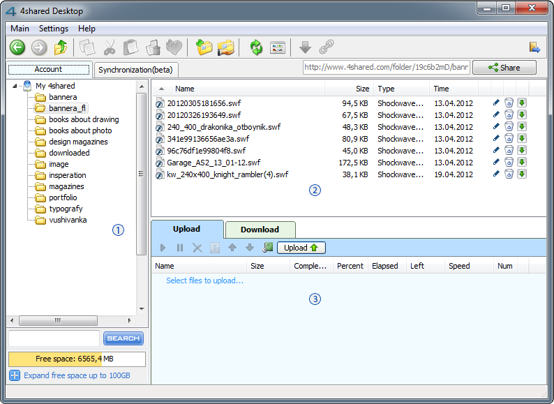The height and width of the screenshot is (404, 554).
Task: Open the Settings menu
Action: coord(53,29)
